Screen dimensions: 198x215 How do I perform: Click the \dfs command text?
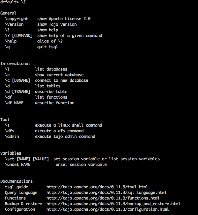(10, 131)
